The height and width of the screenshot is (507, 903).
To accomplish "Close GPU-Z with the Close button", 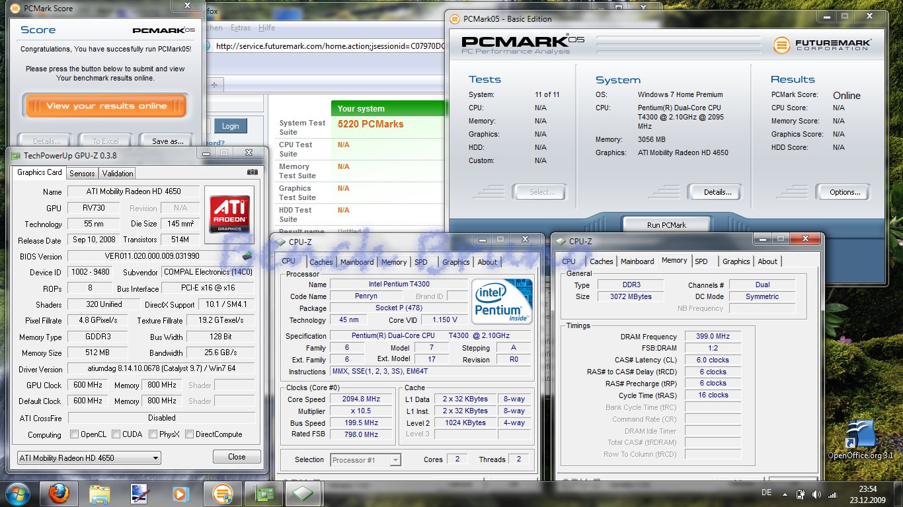I will point(237,457).
